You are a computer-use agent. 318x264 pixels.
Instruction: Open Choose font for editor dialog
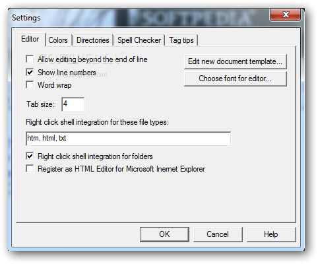(236, 79)
